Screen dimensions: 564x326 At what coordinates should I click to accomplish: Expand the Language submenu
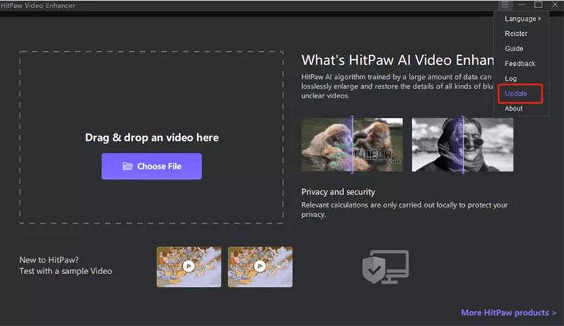click(522, 19)
